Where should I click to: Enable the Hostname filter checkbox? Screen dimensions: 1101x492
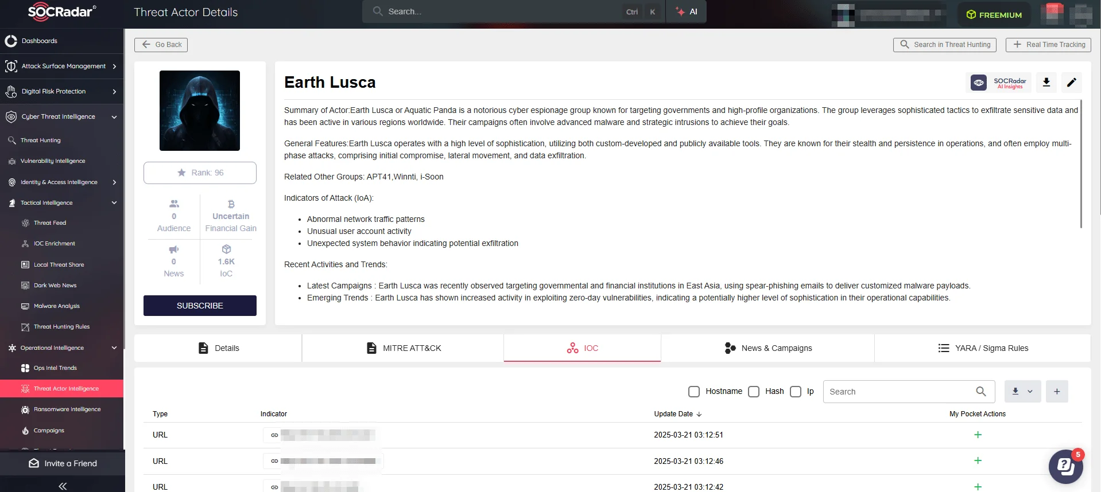coord(694,392)
